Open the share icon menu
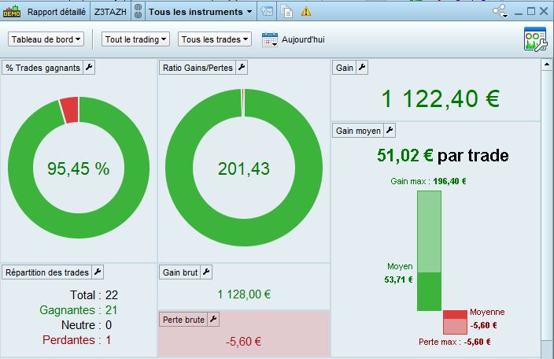The height and width of the screenshot is (359, 554). pos(500,11)
